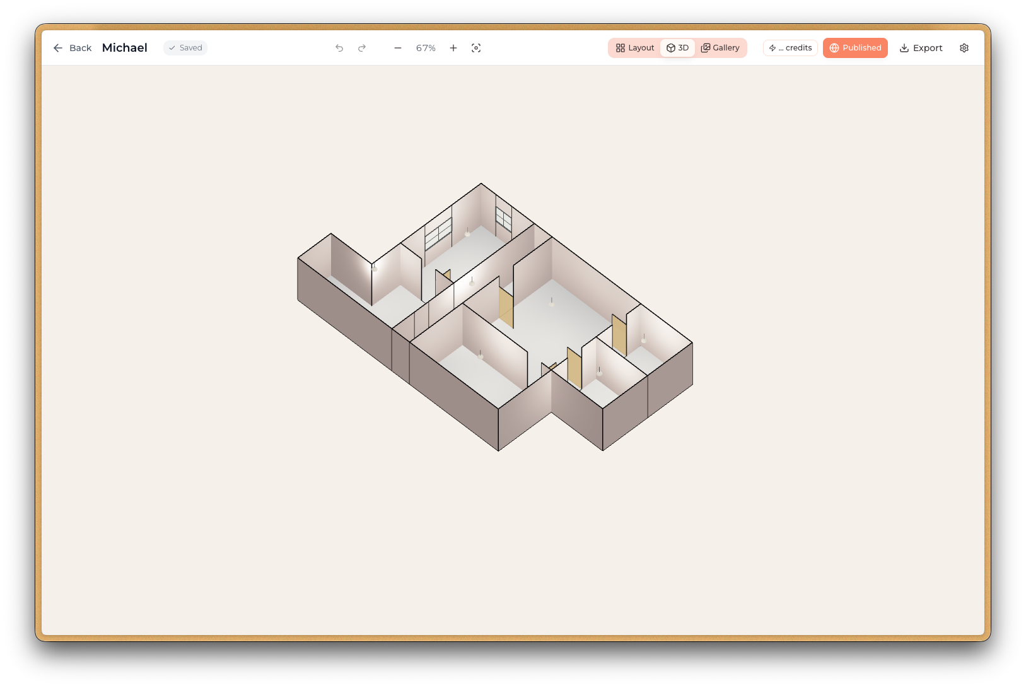
Task: Enable 3D view mode
Action: click(678, 48)
